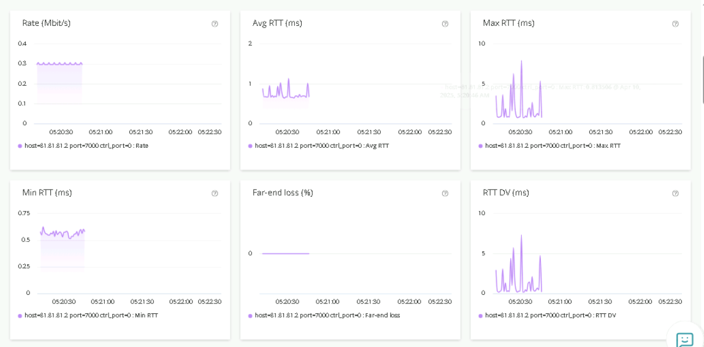Image resolution: width=704 pixels, height=347 pixels.
Task: Open help icon for Avg RTT (ms) chart
Action: pos(445,24)
